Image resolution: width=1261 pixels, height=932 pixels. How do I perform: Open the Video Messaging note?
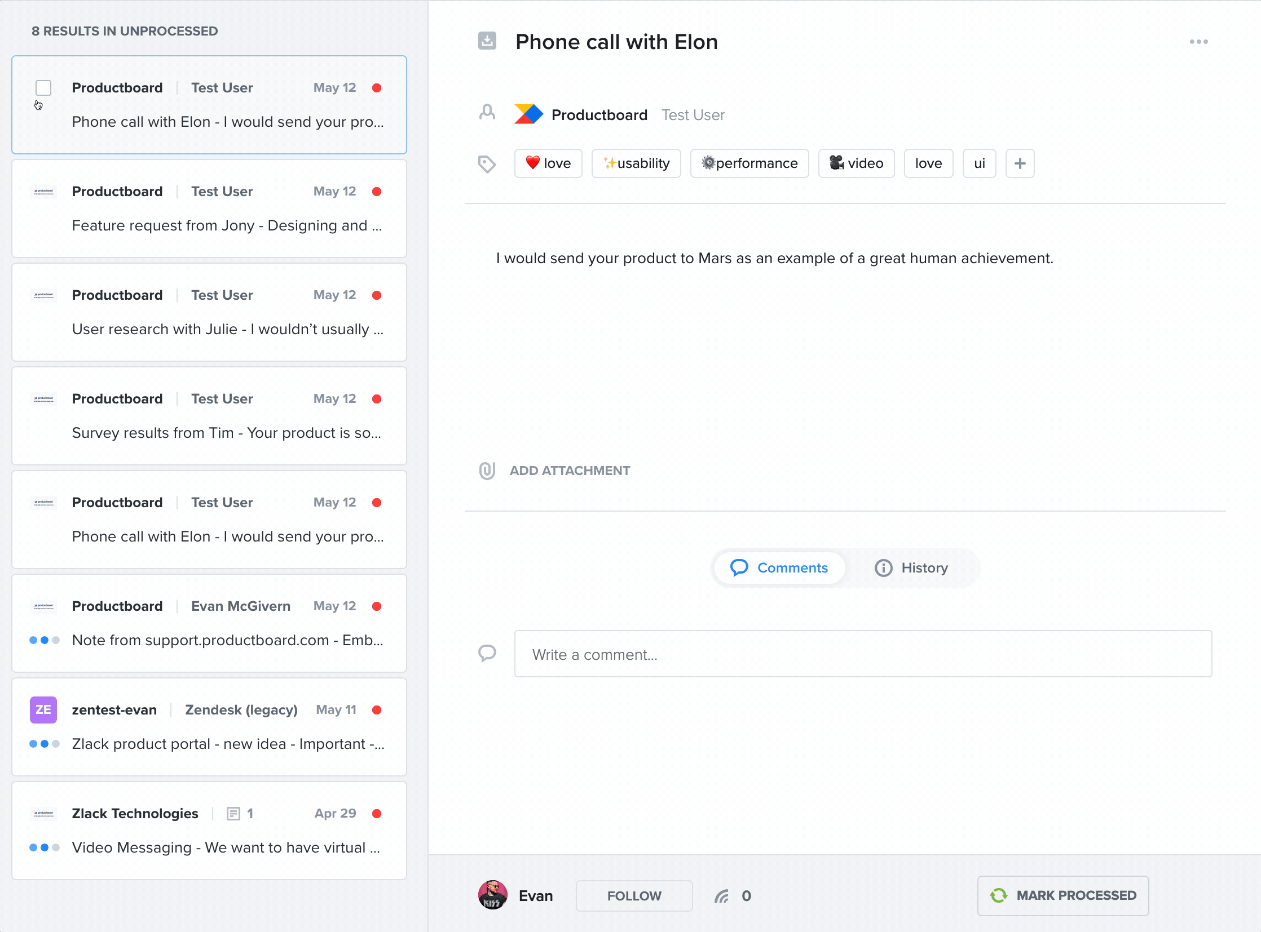click(209, 831)
